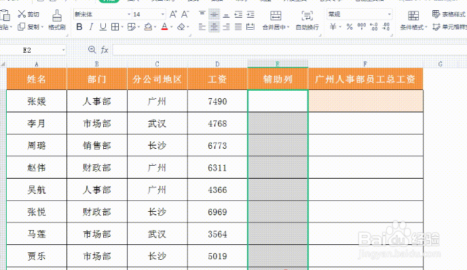The width and height of the screenshot is (467, 270).
Task: Click the distributed alignment icon
Action: pos(250,27)
